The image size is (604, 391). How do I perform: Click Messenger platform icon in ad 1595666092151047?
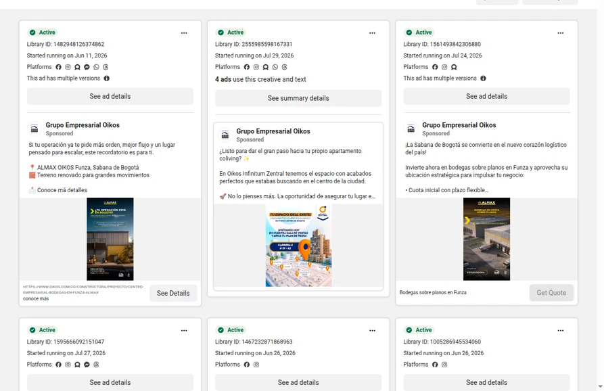click(87, 365)
